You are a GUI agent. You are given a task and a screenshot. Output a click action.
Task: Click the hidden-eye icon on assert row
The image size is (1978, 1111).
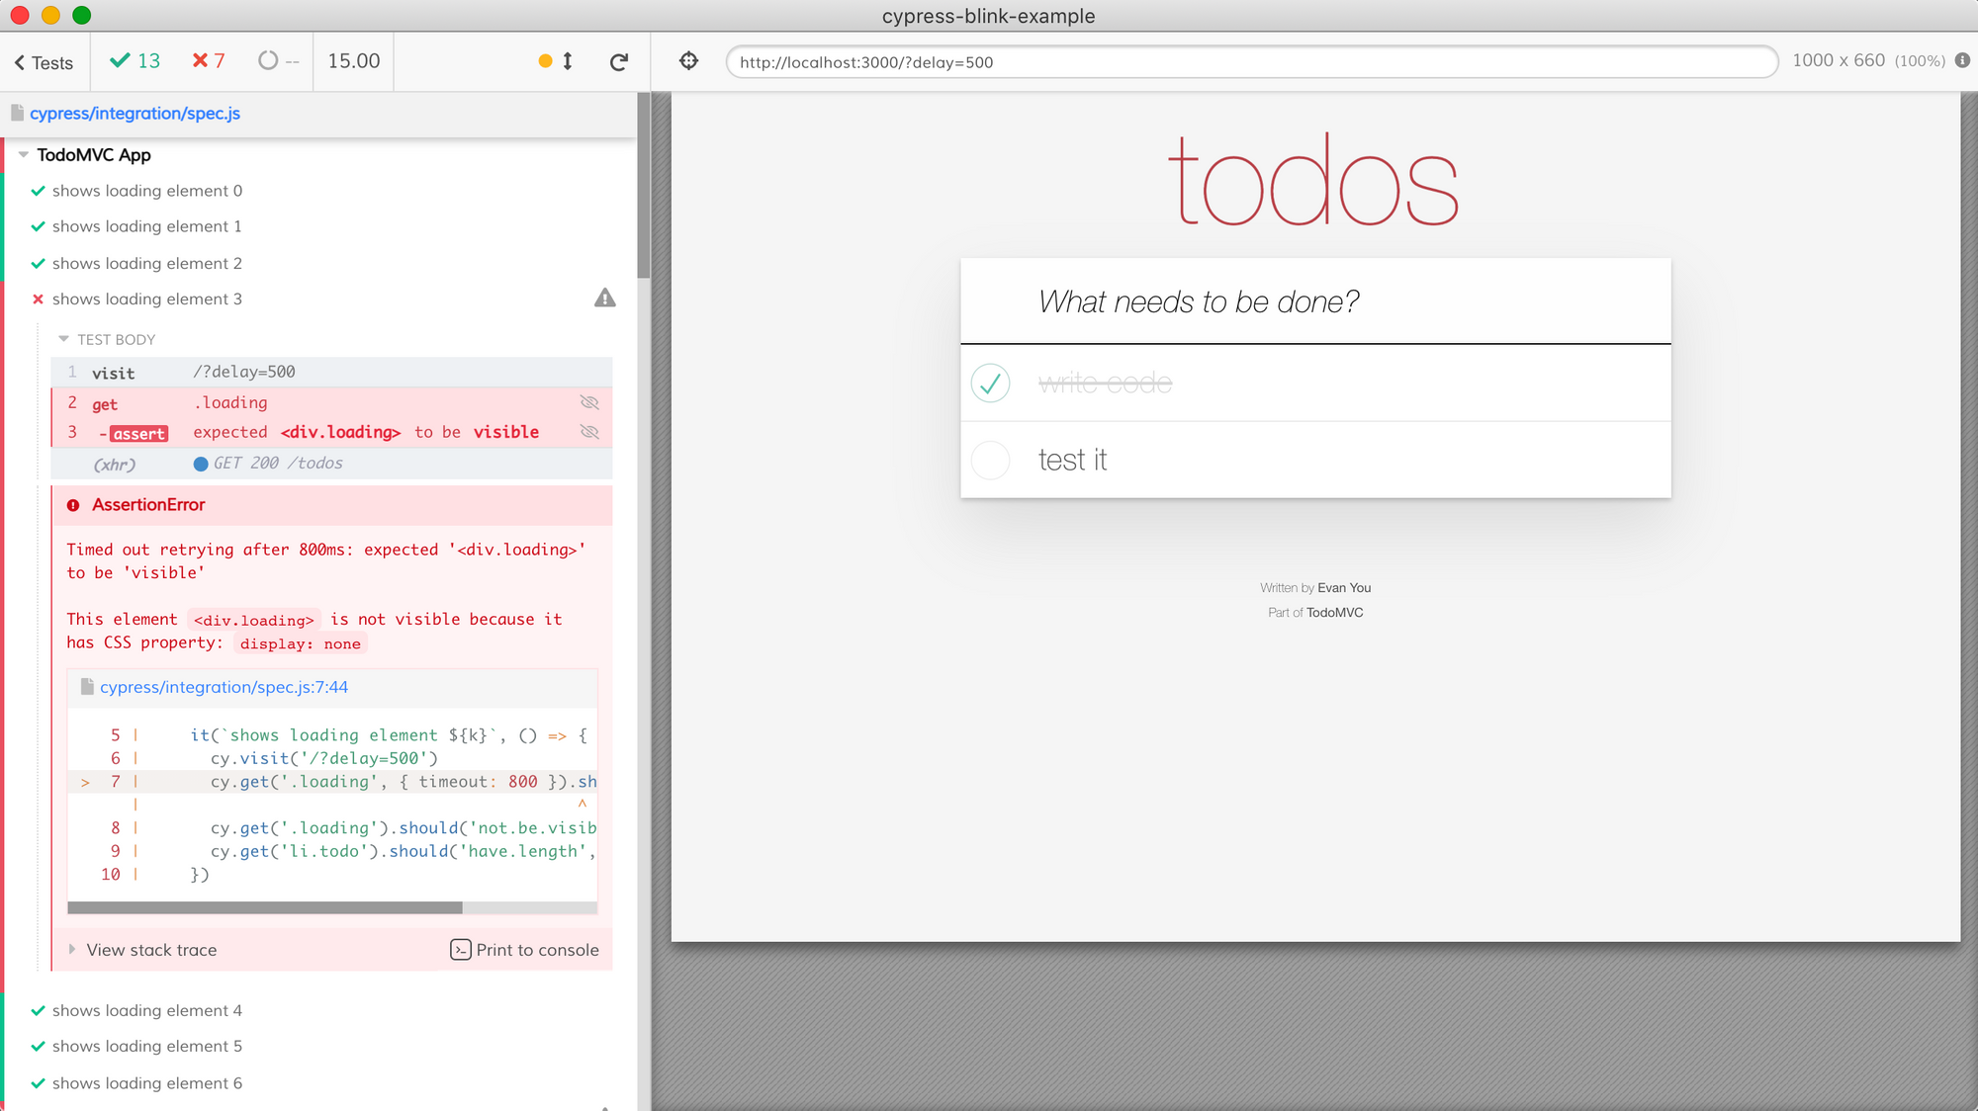[x=589, y=432]
